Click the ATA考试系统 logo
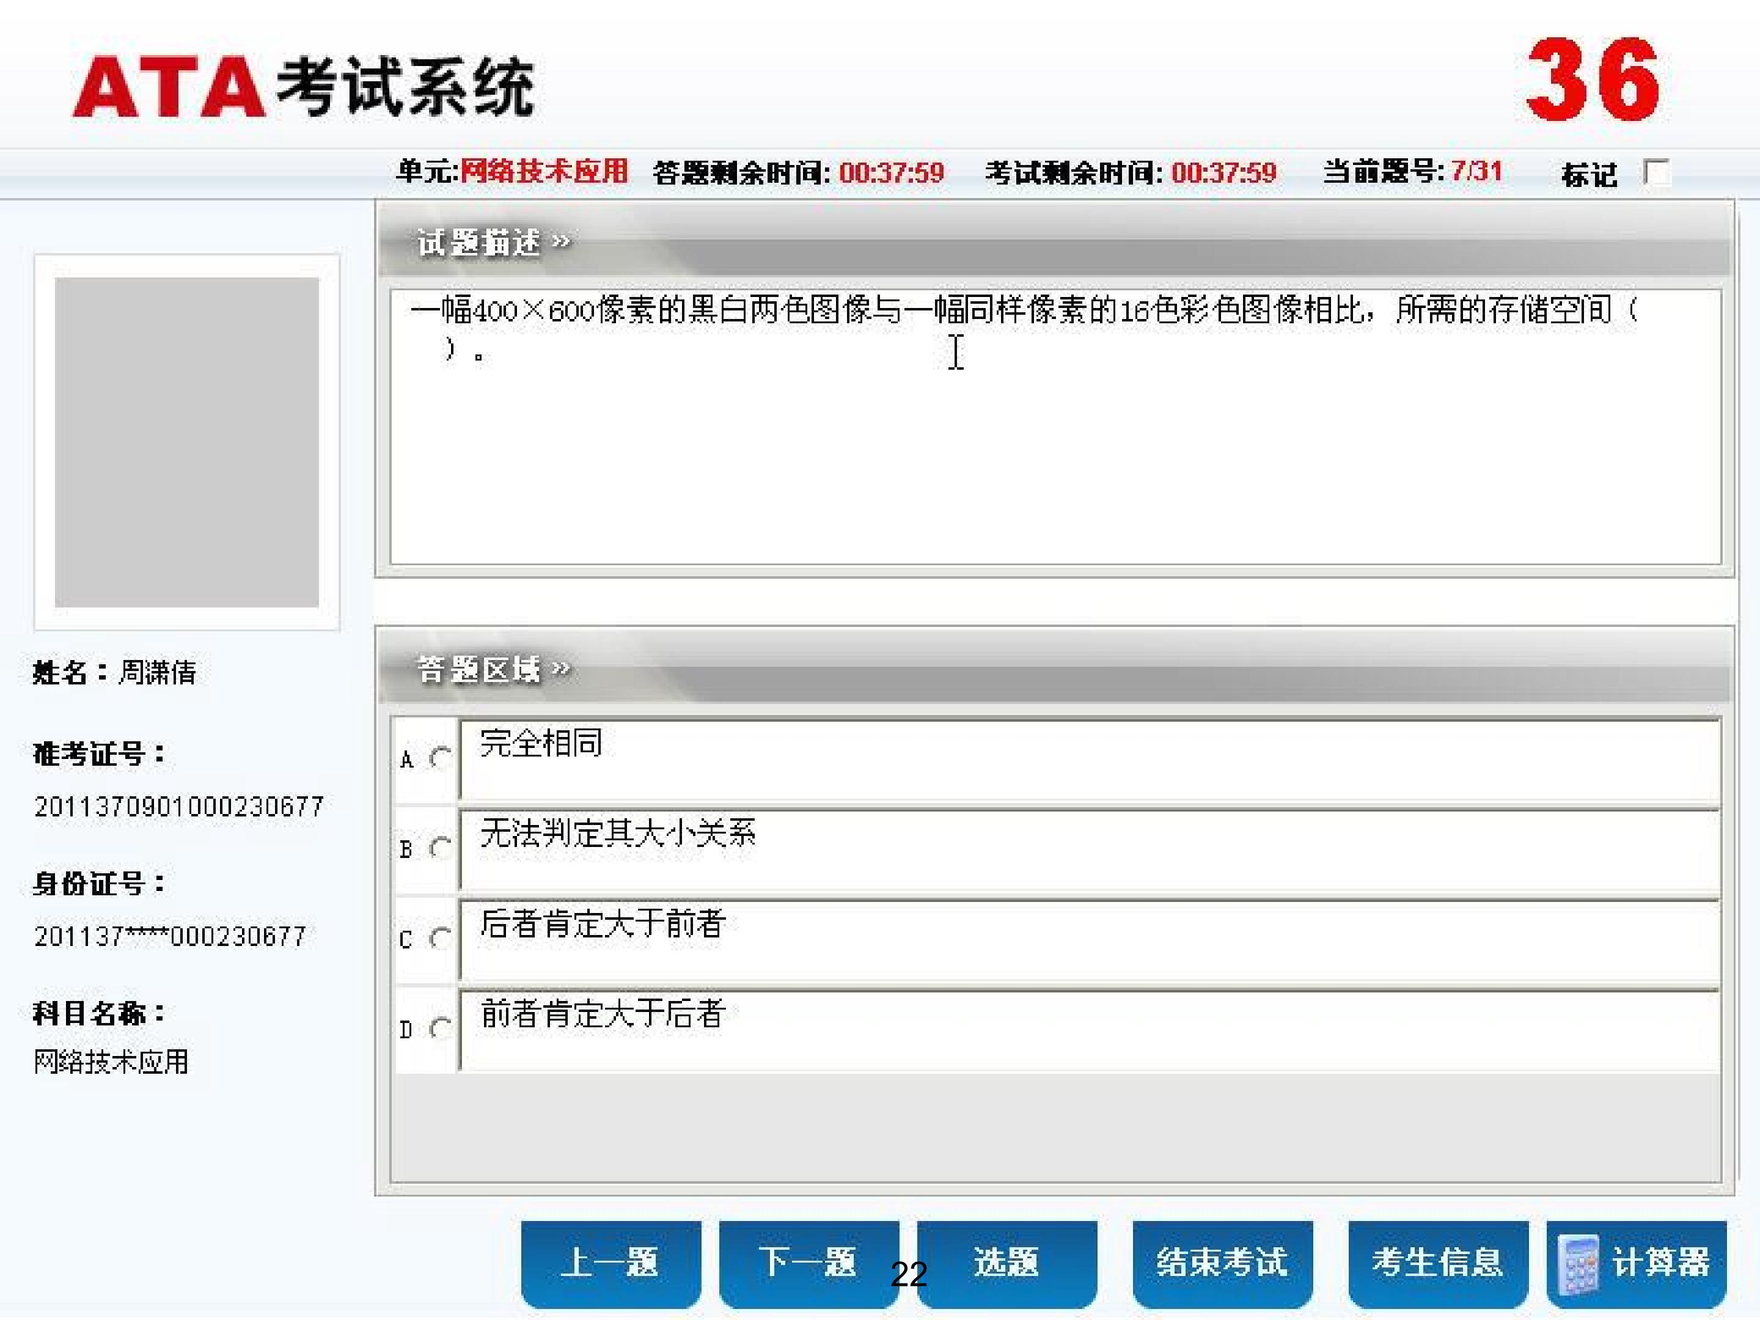 [303, 87]
